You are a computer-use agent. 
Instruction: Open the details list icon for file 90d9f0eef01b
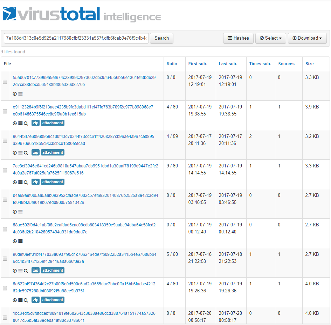click(x=20, y=271)
